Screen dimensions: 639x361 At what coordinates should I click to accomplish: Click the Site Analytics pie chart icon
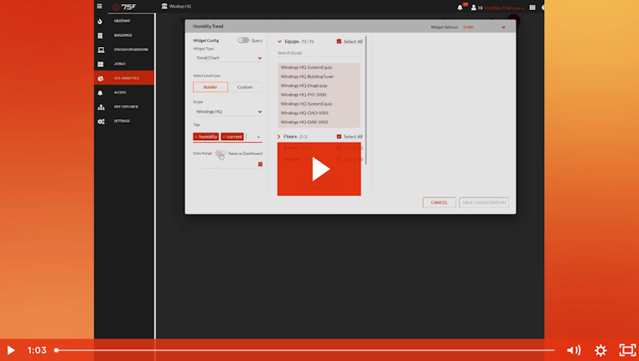(101, 78)
